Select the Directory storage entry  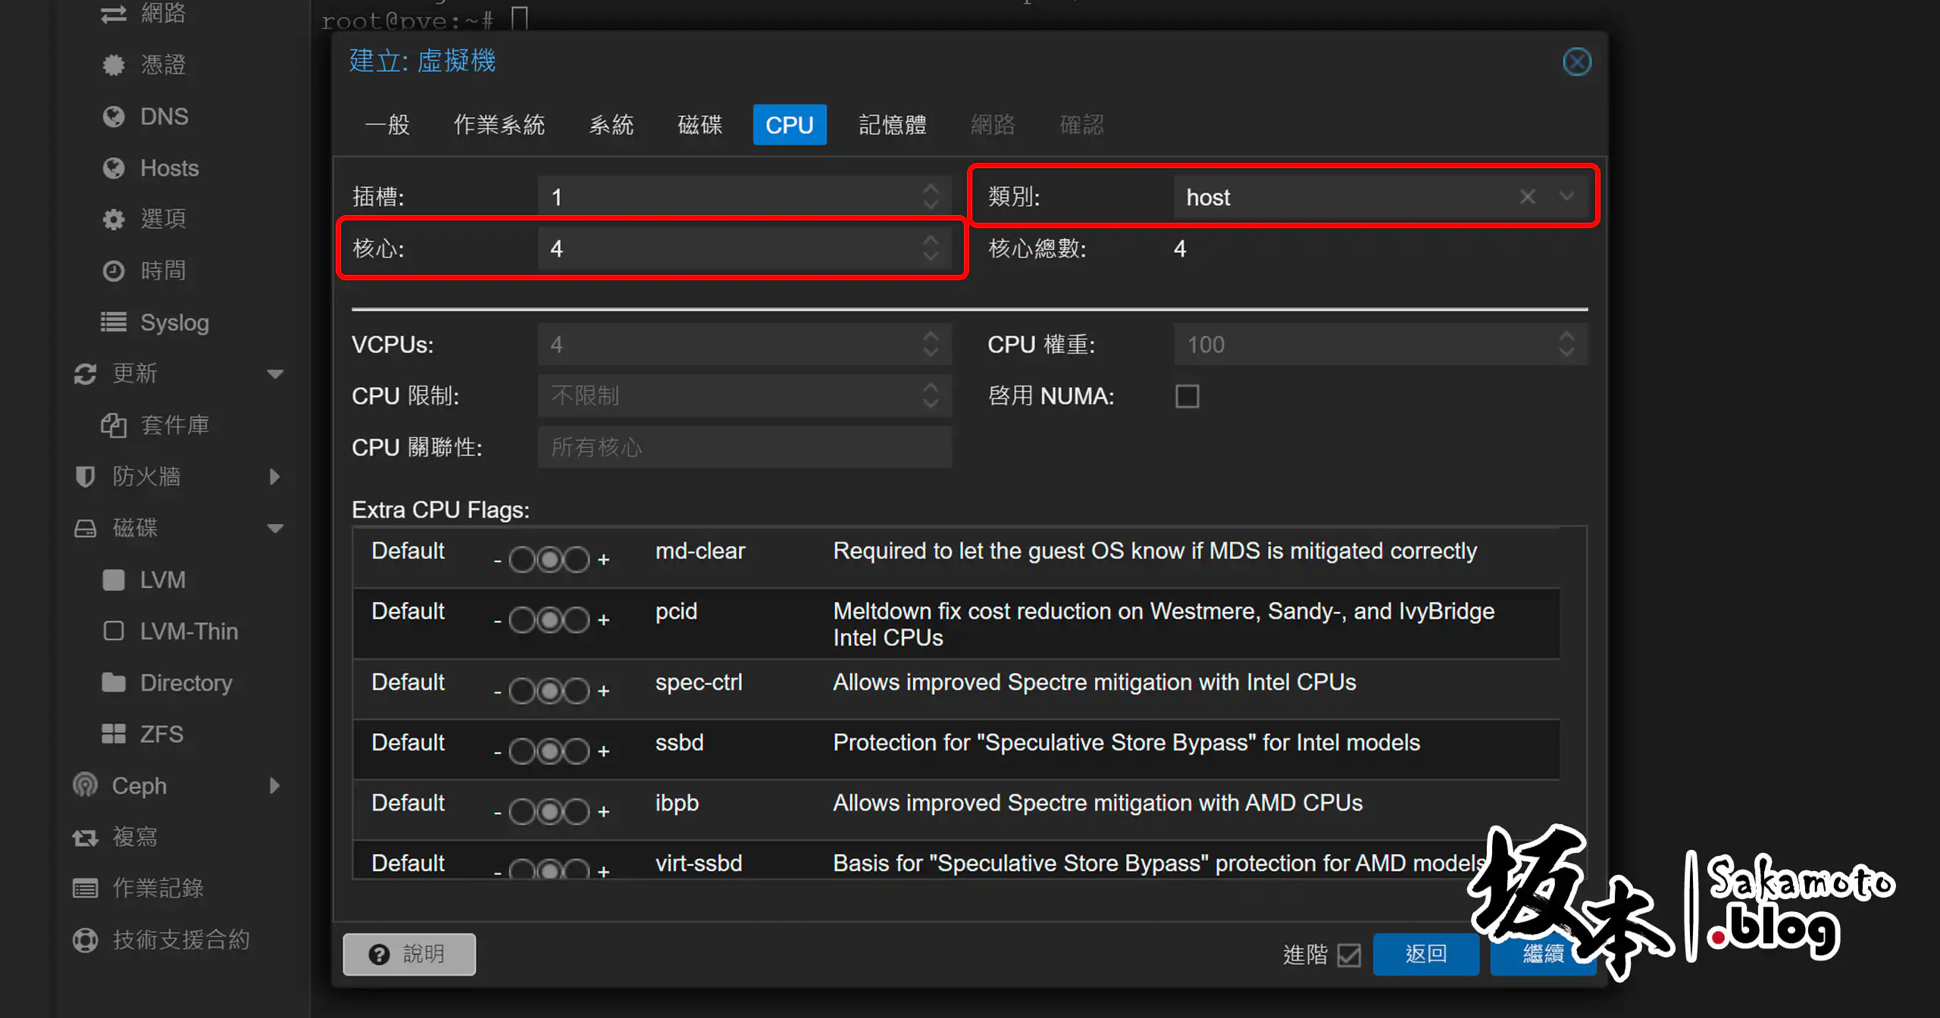click(186, 682)
